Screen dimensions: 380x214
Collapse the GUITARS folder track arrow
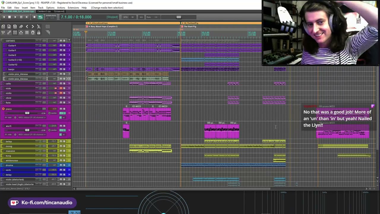[x=69, y=40]
